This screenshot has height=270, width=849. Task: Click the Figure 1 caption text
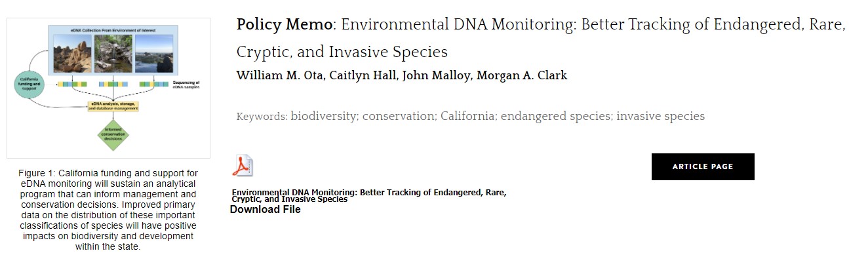coord(108,210)
